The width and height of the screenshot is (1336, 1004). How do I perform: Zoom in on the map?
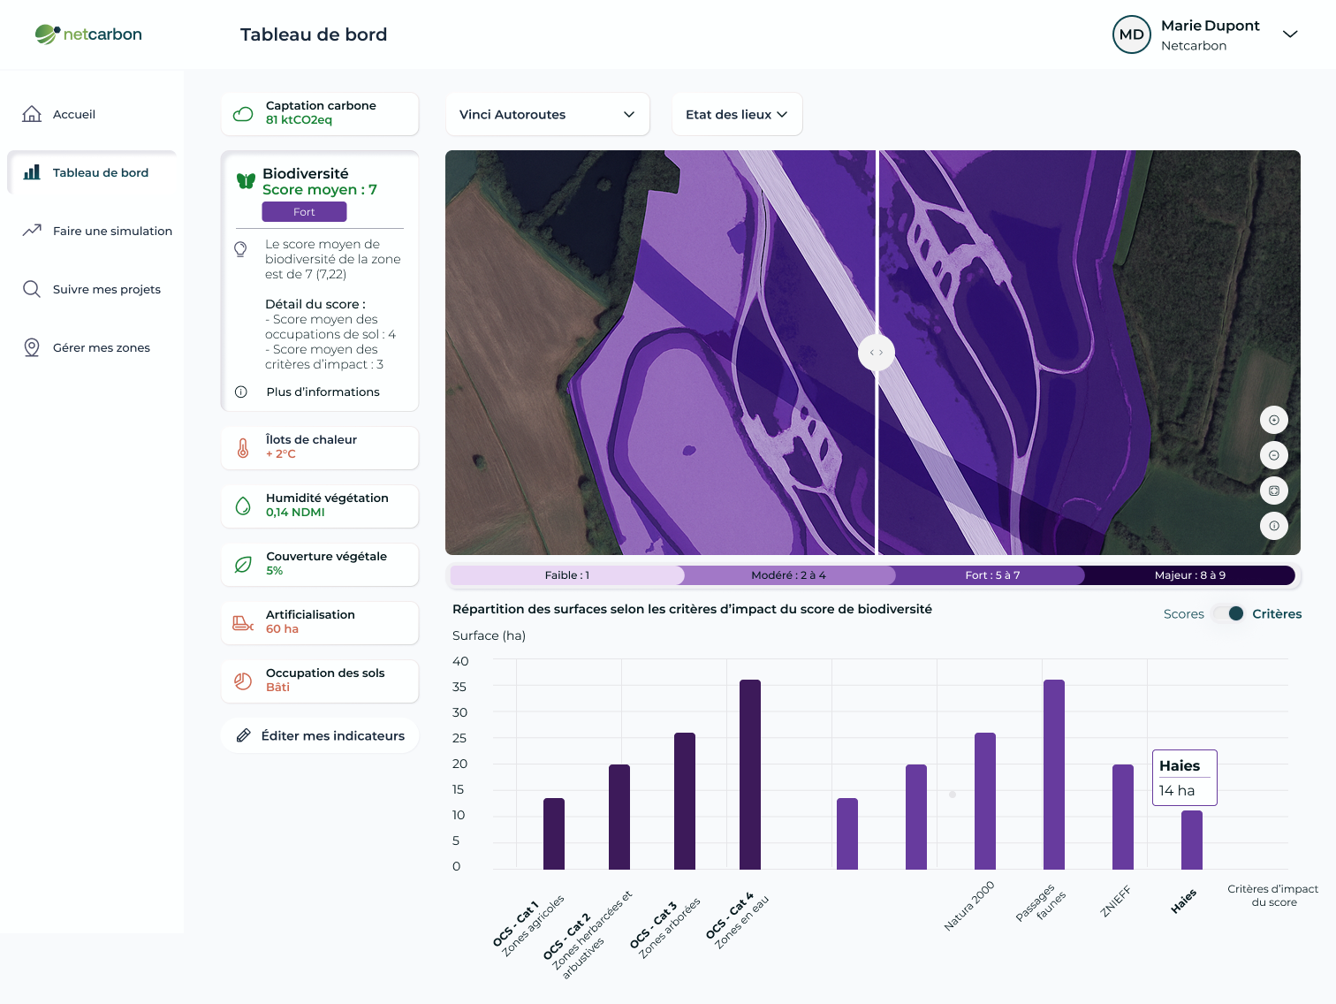(1273, 420)
